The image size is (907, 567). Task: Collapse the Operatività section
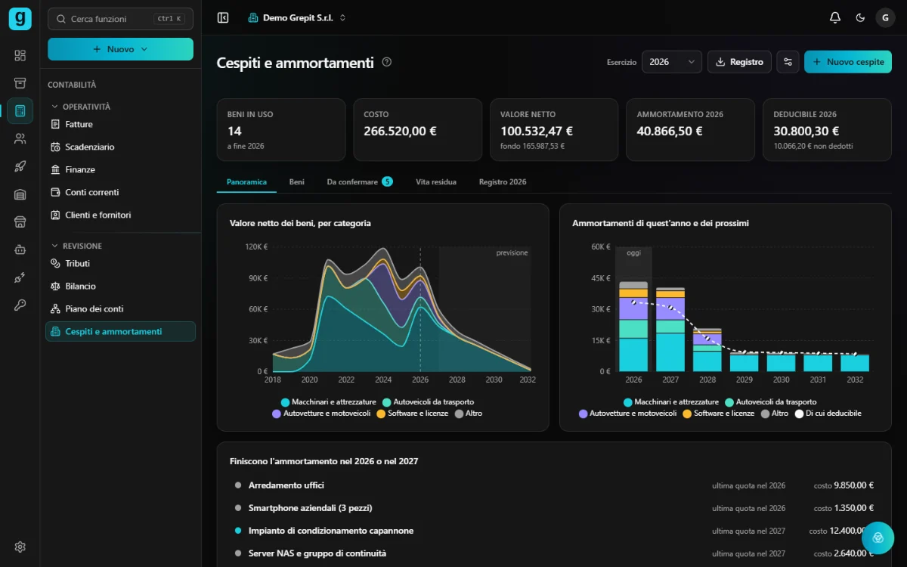coord(81,107)
